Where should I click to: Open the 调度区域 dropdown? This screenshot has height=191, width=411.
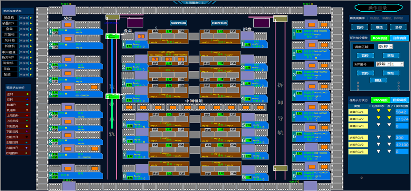385,47
